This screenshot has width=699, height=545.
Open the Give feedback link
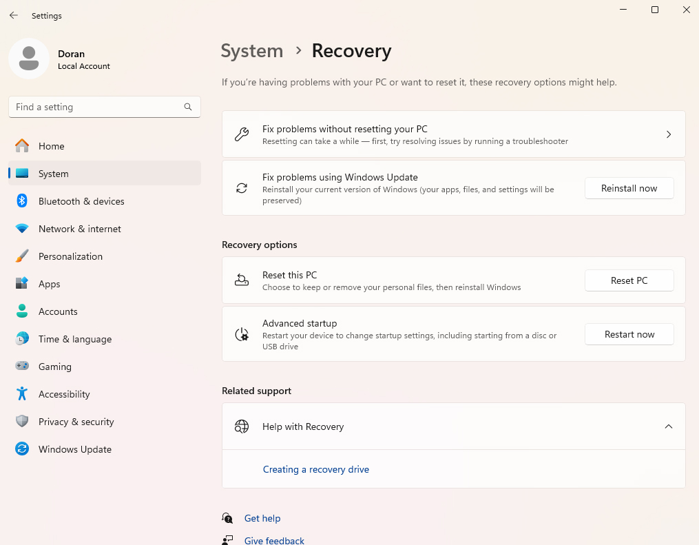274,540
